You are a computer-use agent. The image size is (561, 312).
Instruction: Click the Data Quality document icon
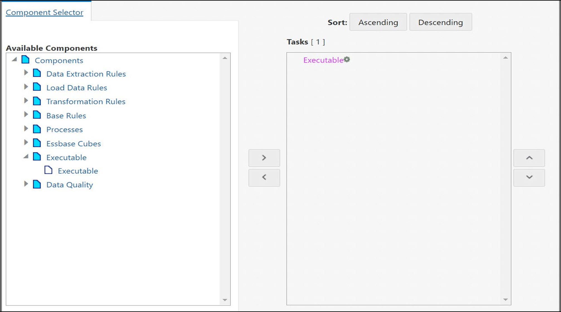(37, 184)
